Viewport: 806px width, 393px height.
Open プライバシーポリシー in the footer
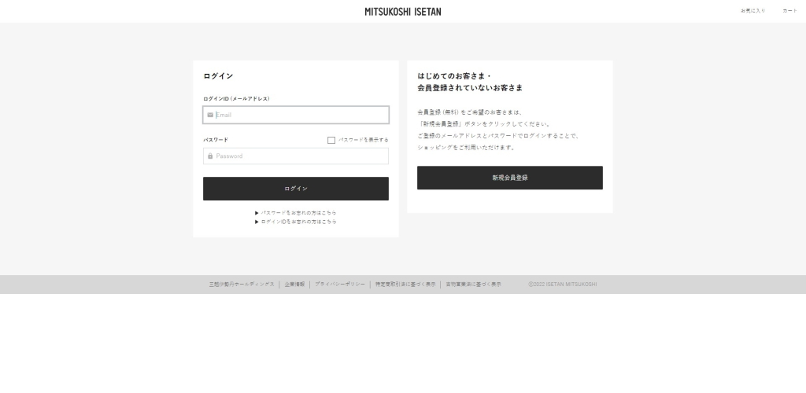click(x=340, y=284)
